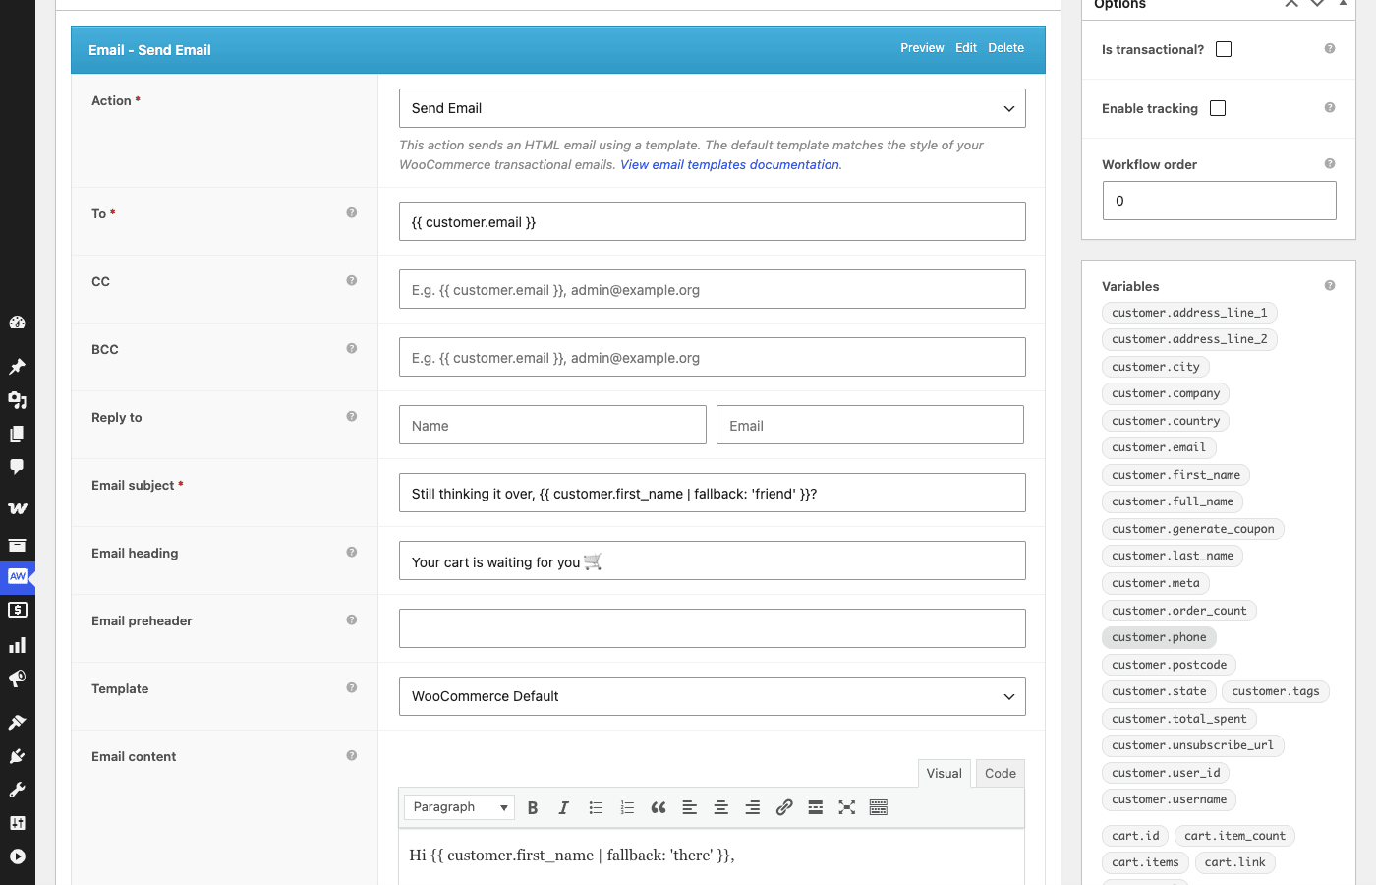Apply bold formatting in the email editor

(533, 807)
